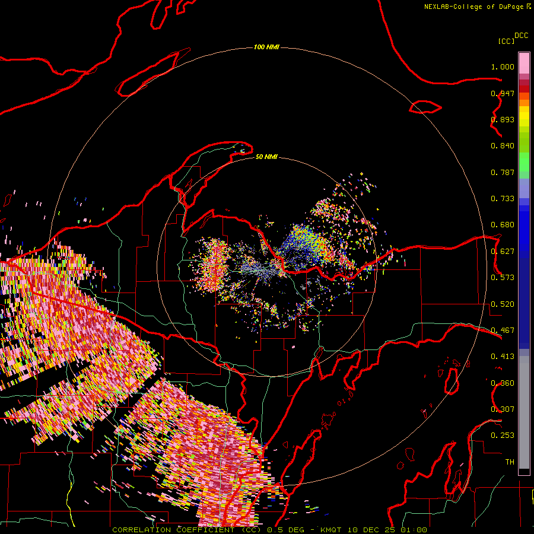Click the 0.413 legend value
This screenshot has height=534, width=534.
click(503, 357)
